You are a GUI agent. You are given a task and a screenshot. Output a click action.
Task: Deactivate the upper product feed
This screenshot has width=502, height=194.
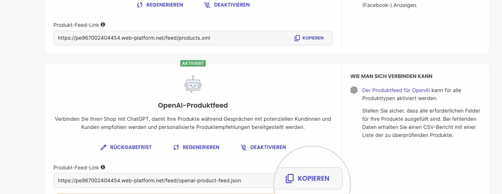tap(227, 5)
